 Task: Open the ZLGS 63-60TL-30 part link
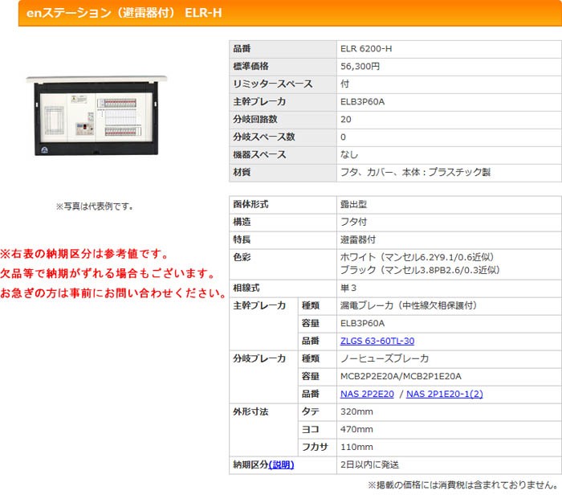377,341
